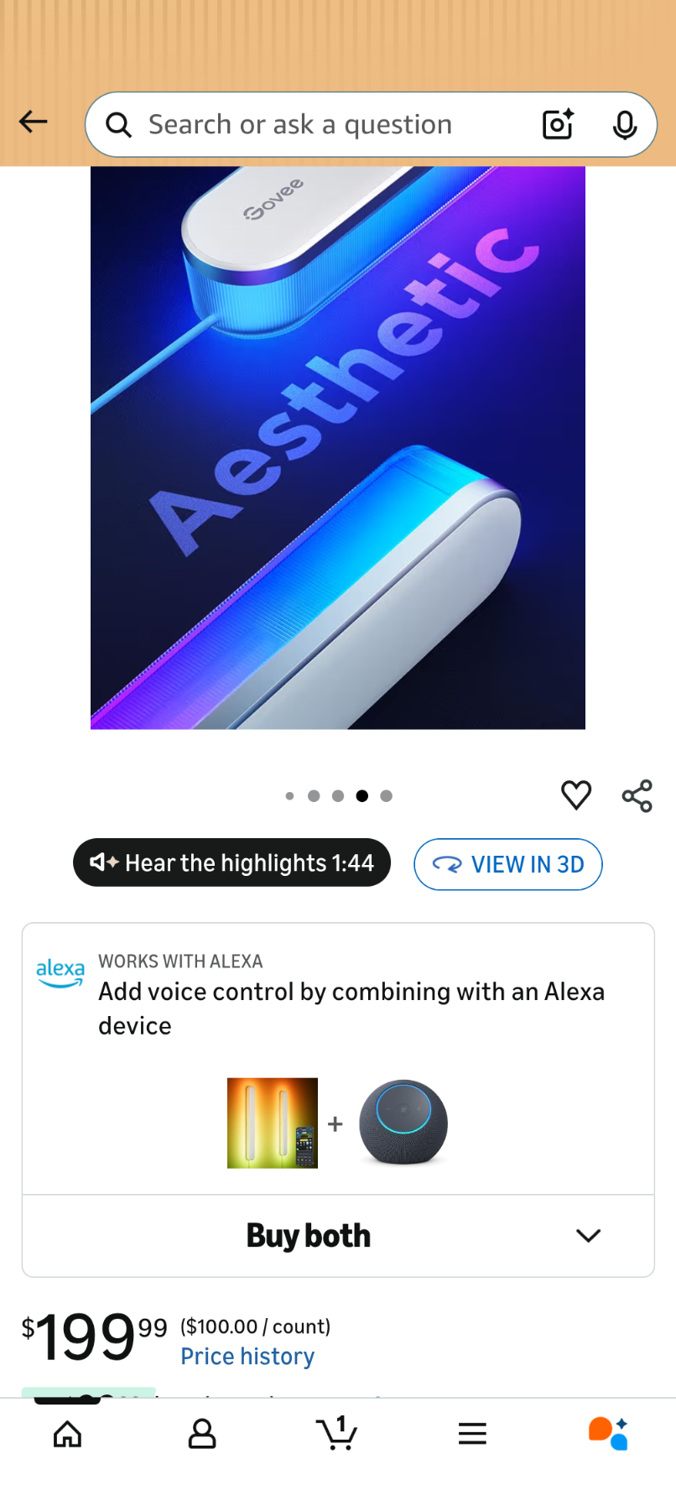Viewport: 676px width, 1506px height.
Task: Expand the Buy both chevron
Action: (589, 1235)
